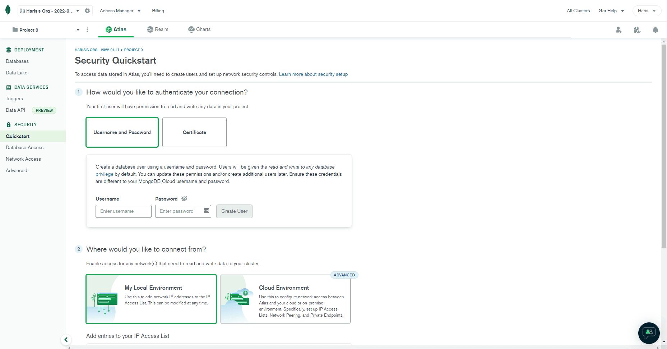Expand the Project 0 dropdown arrow
667x349 pixels.
point(78,30)
